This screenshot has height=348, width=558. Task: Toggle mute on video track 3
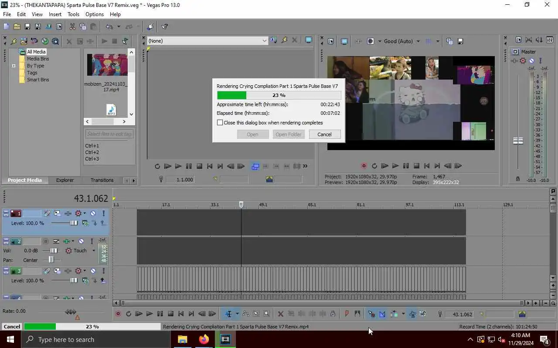[93, 271]
